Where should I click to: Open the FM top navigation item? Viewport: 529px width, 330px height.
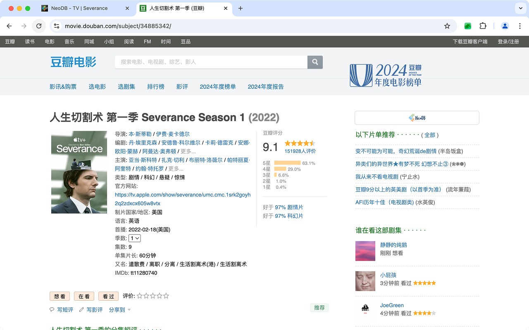pos(148,42)
